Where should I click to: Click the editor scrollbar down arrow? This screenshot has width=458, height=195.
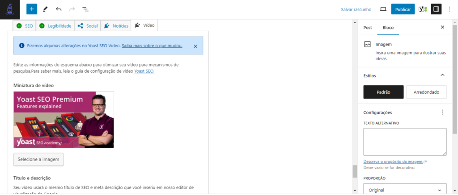click(x=355, y=191)
